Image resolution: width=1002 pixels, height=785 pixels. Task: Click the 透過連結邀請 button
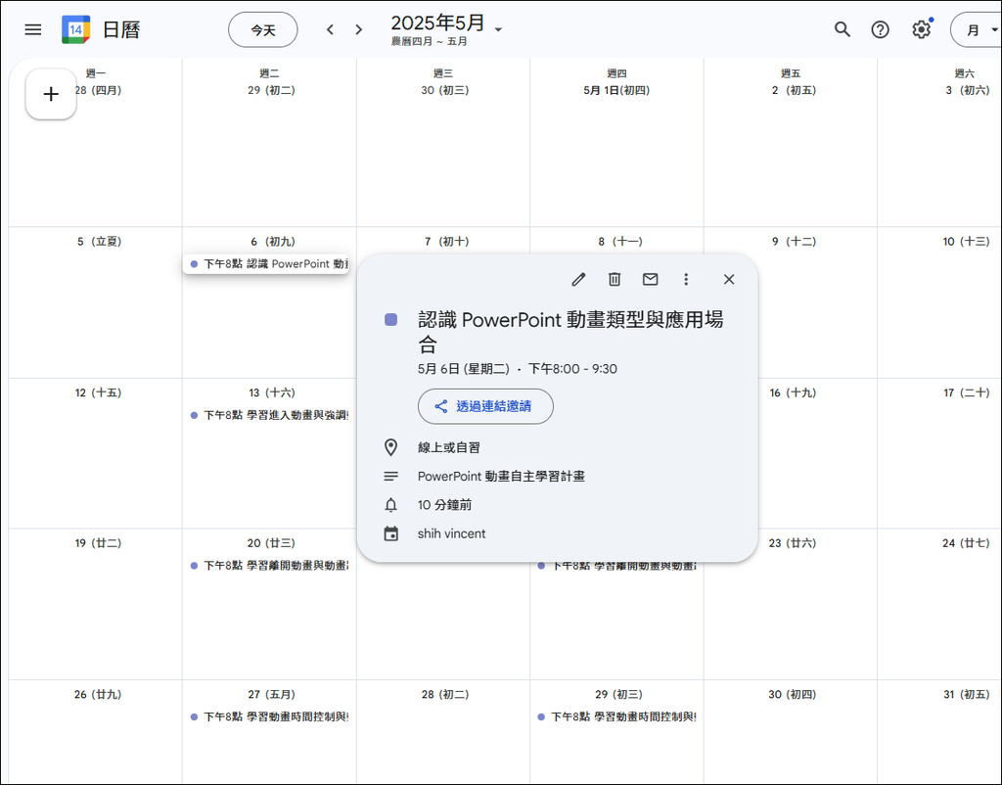pos(485,406)
